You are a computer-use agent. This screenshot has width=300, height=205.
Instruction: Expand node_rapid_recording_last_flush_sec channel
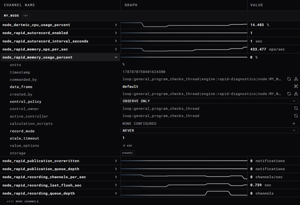[116, 185]
